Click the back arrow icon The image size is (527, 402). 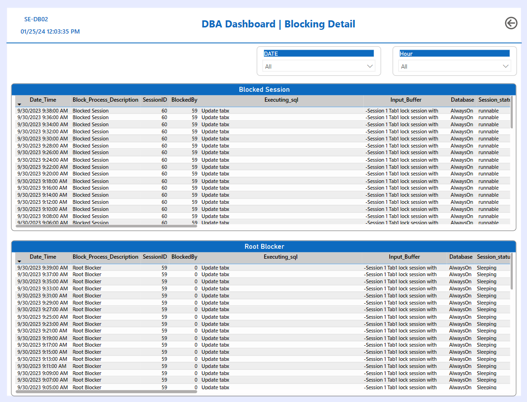511,23
